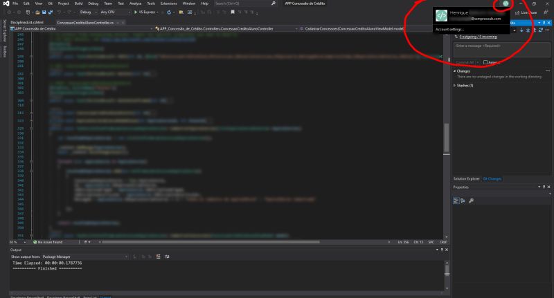Viewport: 554px width, 298px height.
Task: Click Git Sync icon
Action: tap(541, 30)
